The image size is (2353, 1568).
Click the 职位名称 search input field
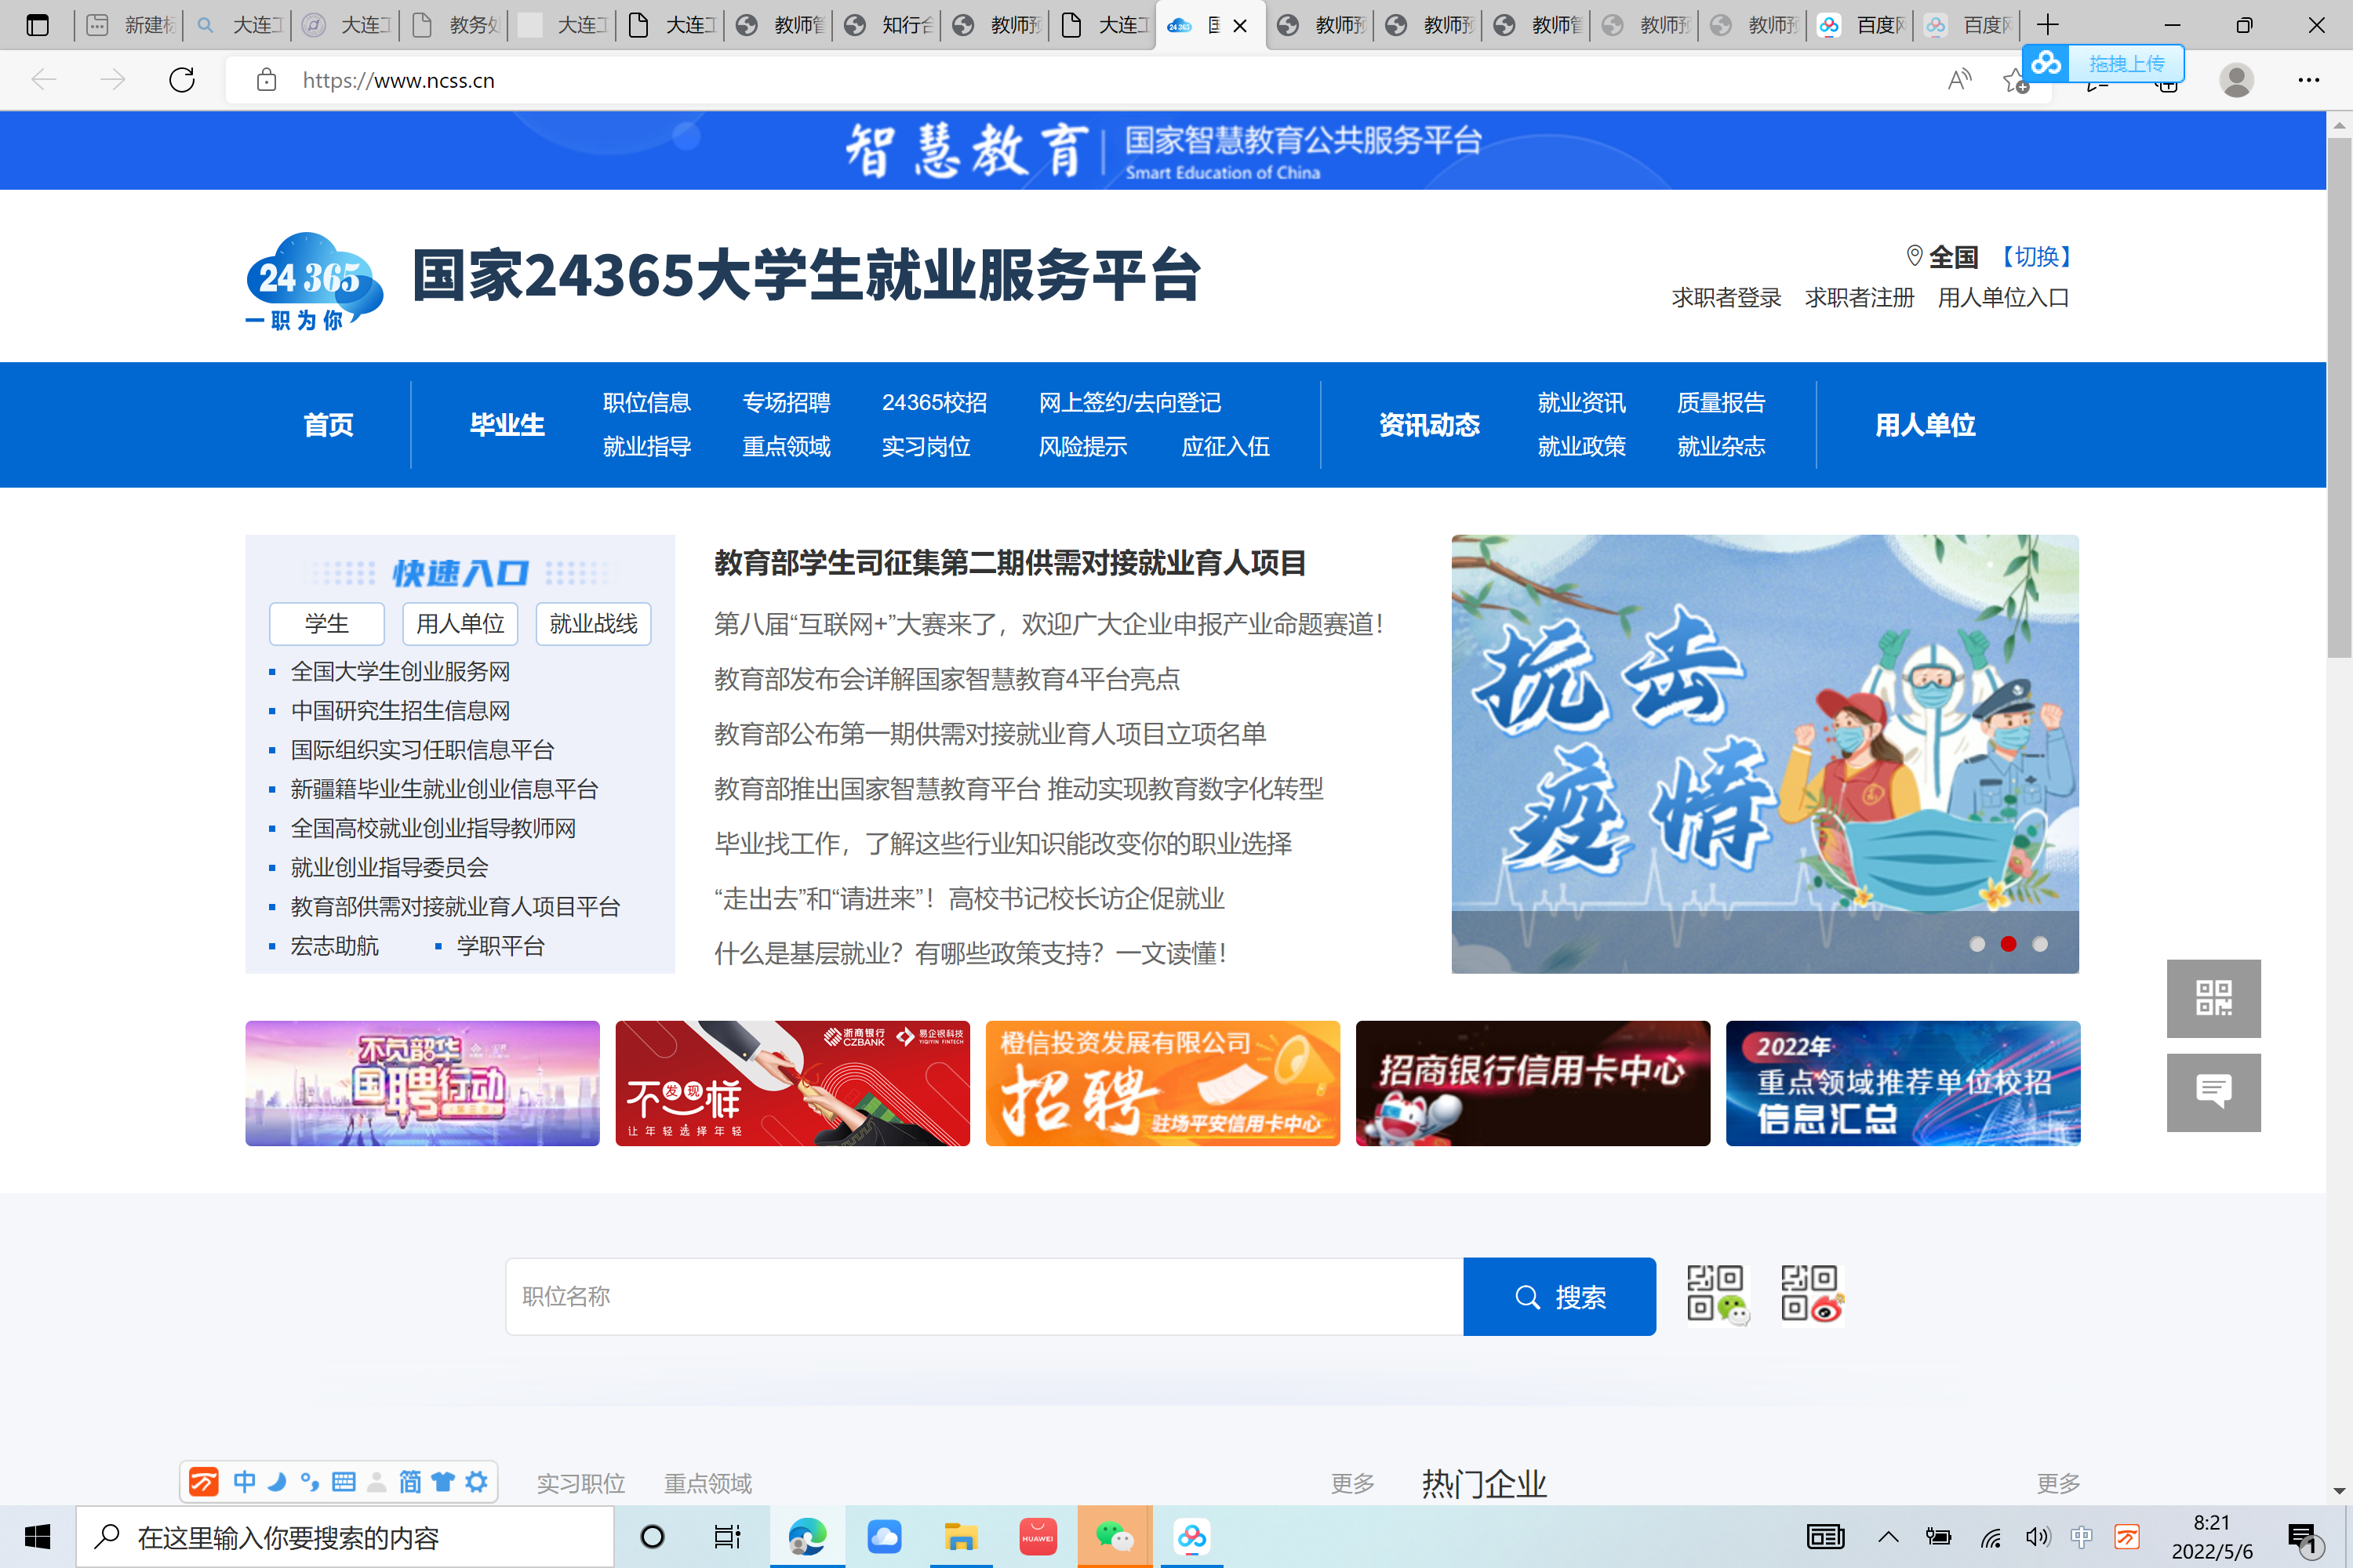[984, 1297]
